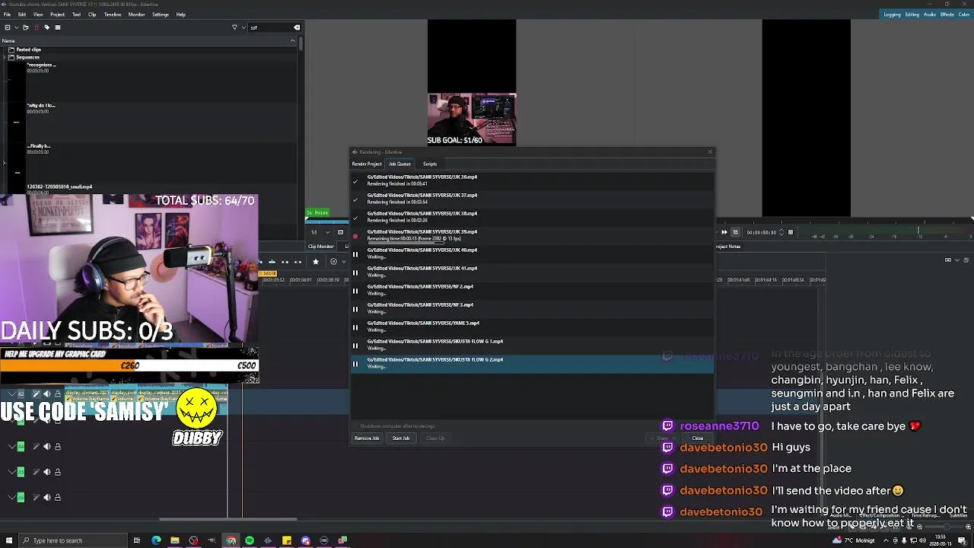
Task: Switch to Scripts tab in Rendering dialog
Action: [430, 164]
